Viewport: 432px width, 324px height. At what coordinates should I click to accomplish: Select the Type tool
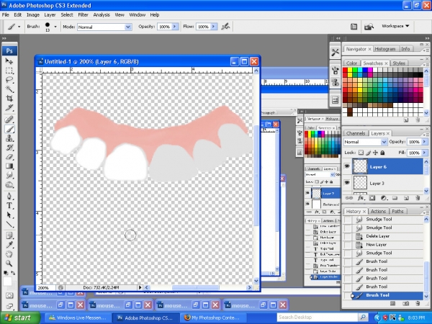(x=9, y=205)
